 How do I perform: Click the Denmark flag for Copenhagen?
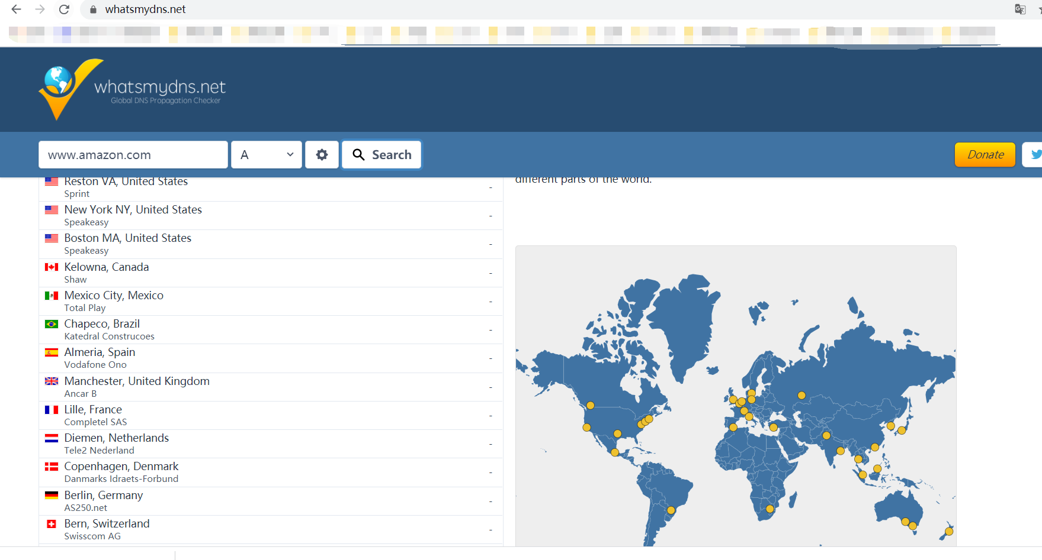point(52,467)
